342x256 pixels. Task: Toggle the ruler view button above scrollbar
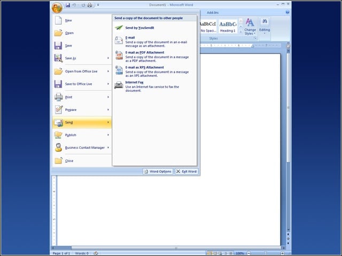coord(288,46)
